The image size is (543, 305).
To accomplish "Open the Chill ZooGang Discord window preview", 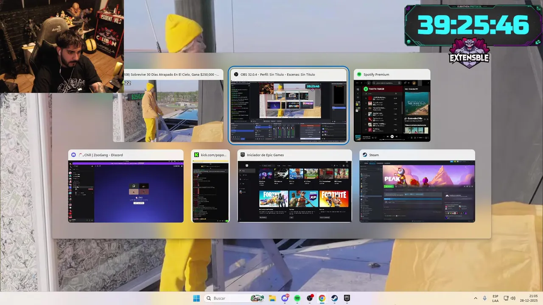I will click(126, 186).
